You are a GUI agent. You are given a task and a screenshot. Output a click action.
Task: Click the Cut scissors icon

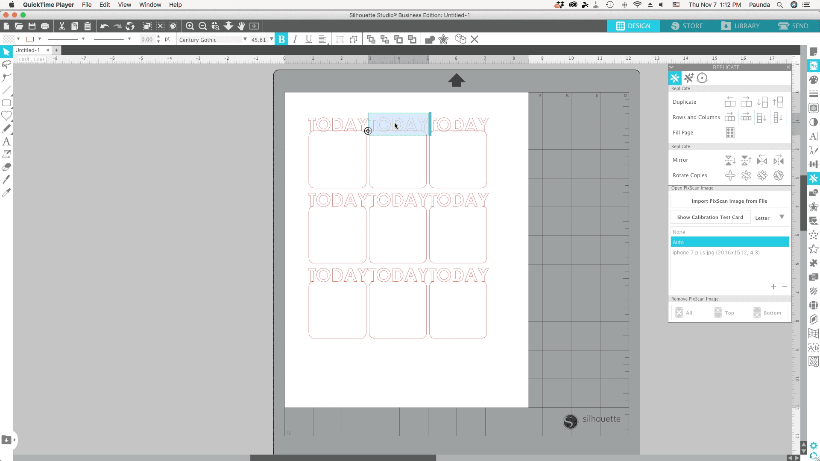(x=62, y=26)
